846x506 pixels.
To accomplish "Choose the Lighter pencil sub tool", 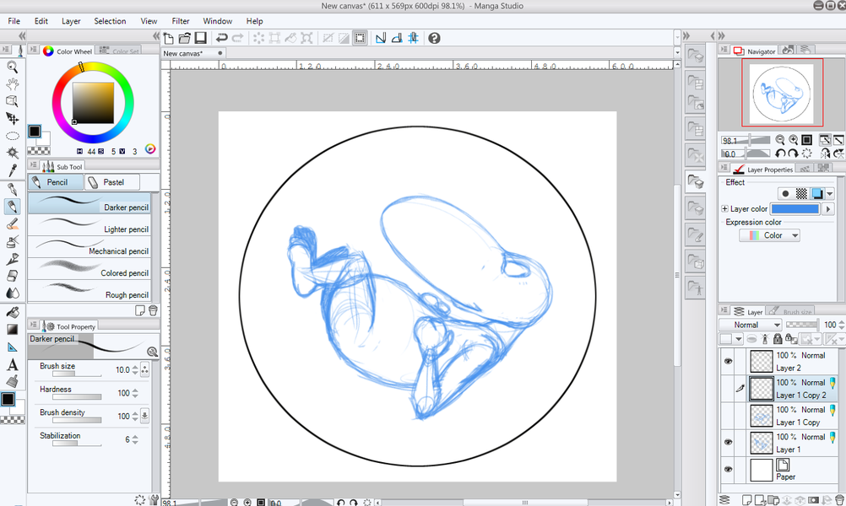I will pos(89,225).
